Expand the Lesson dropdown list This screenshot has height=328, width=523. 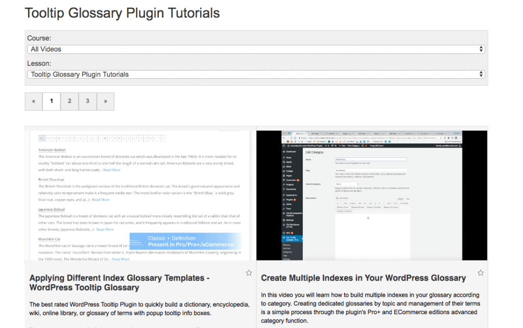click(255, 74)
